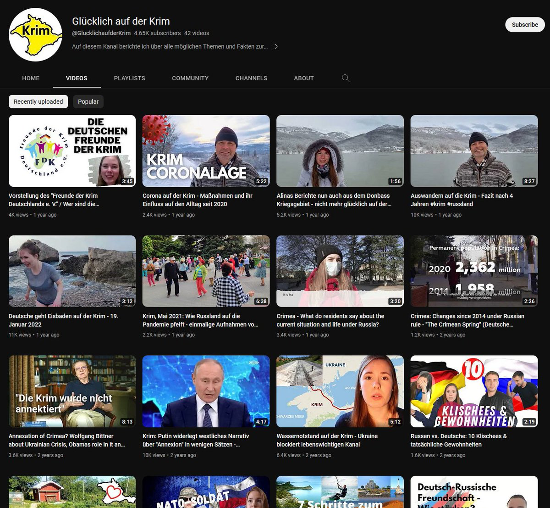
Task: Click "10K views • 1 year ago" under Auswandern
Action: point(436,215)
